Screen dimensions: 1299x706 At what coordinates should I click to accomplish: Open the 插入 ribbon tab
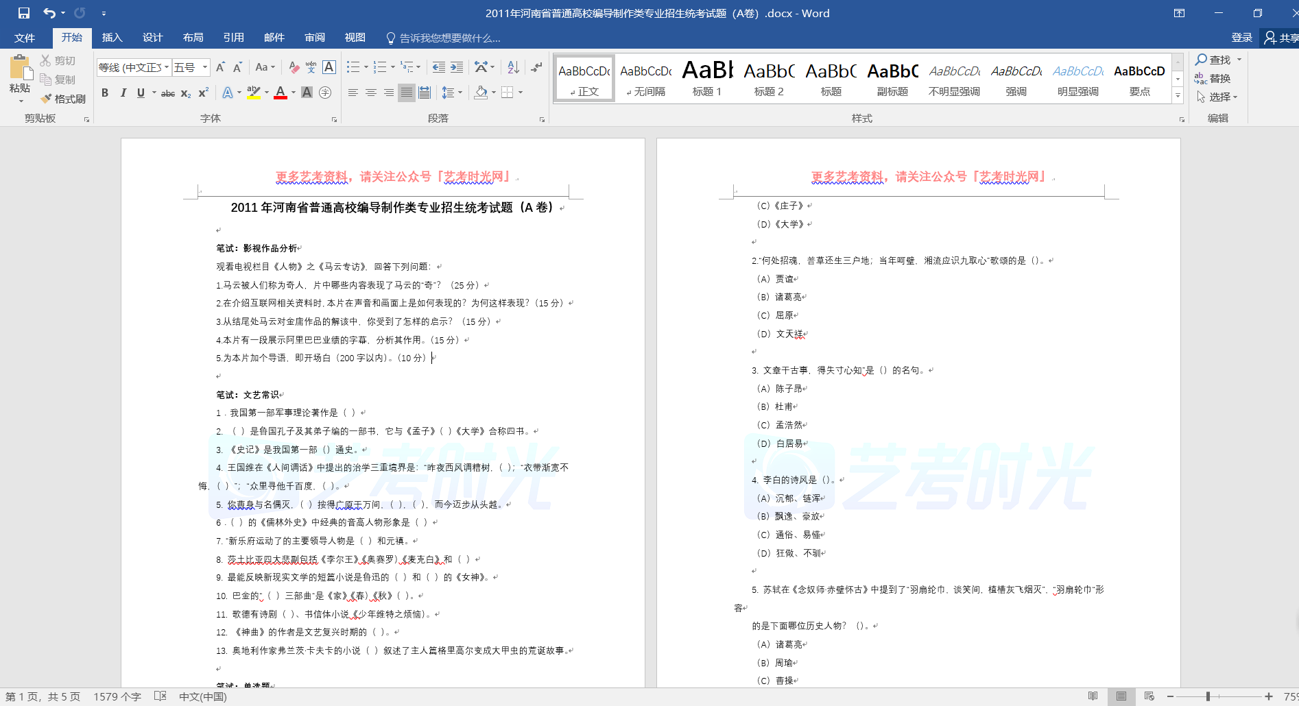112,38
